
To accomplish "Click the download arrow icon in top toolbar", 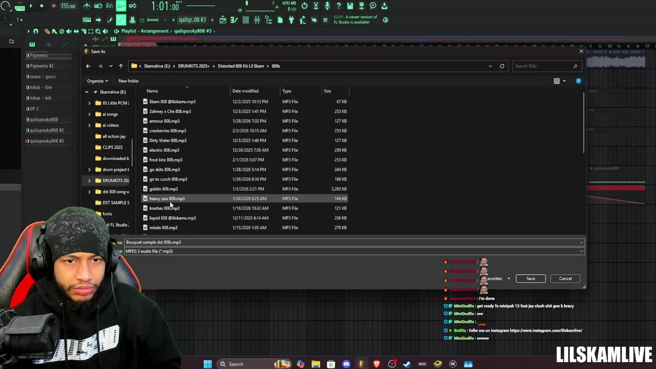I will tap(384, 6).
